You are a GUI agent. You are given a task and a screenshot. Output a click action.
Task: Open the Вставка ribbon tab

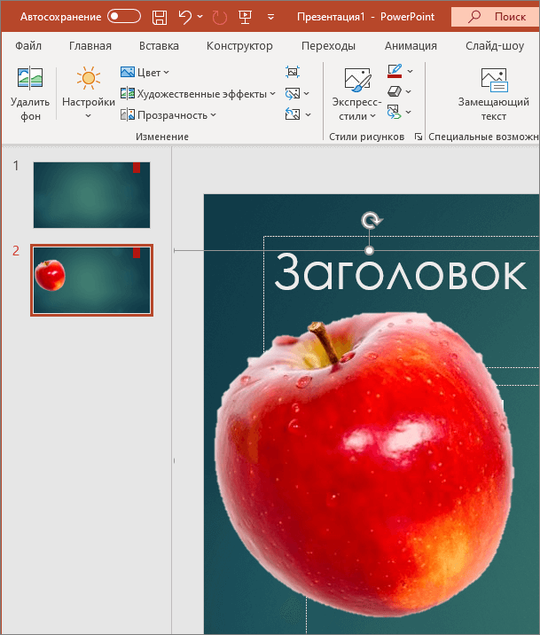tap(159, 46)
